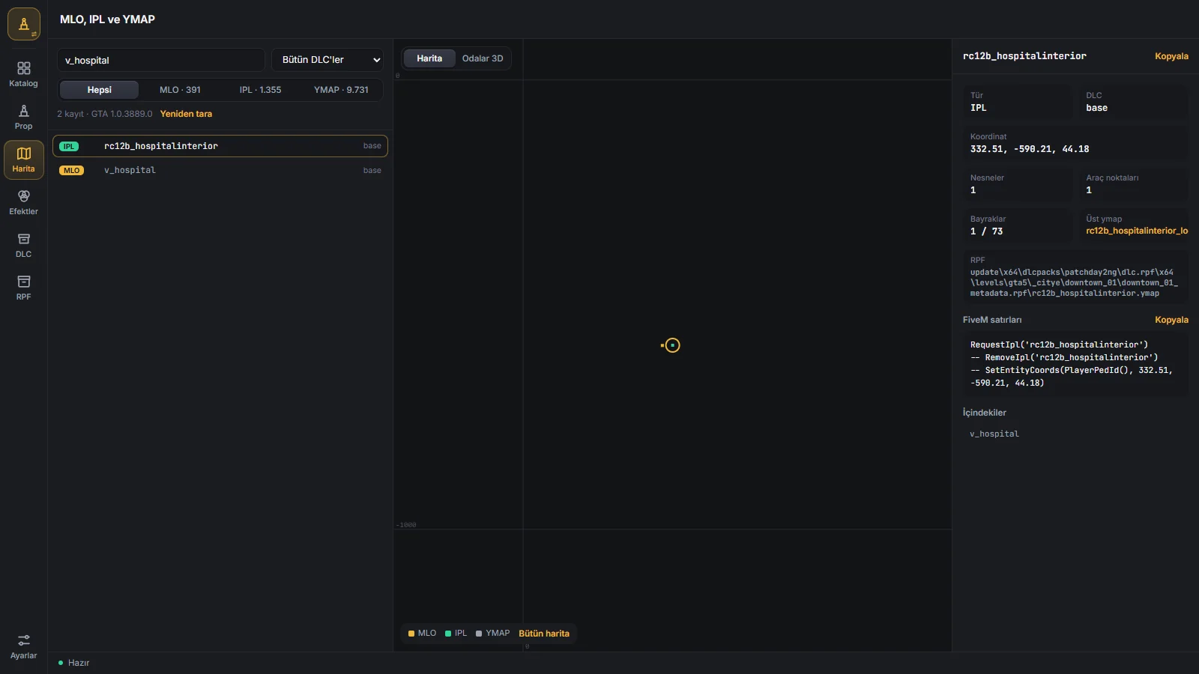Switch to the IPL · 1.355 filter tab

[260, 90]
